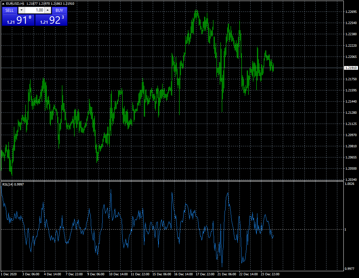Image resolution: width=359 pixels, height=278 pixels.
Task: Click the RSI scale value 0.9977
Action: click(x=350, y=269)
